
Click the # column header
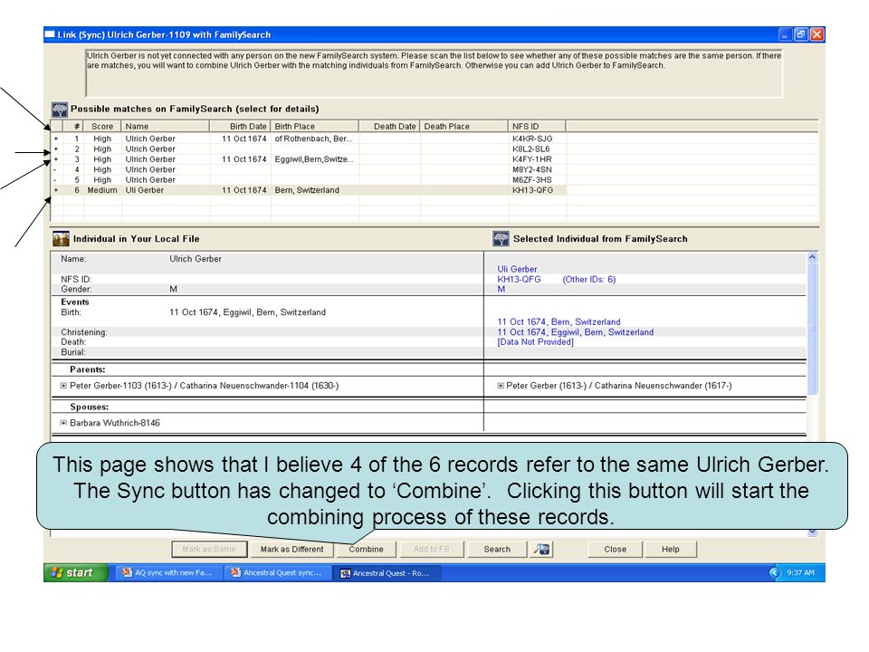point(73,127)
